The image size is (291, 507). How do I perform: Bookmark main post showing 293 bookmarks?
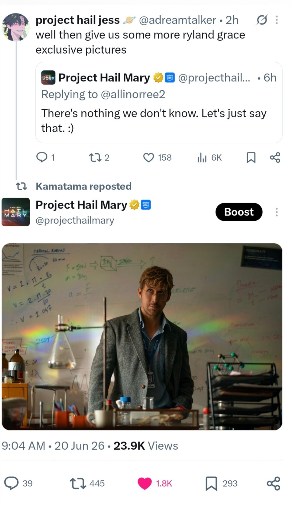coord(212,483)
